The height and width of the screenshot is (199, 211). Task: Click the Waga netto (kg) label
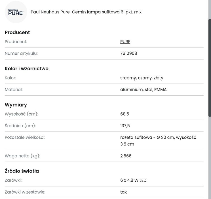(22, 156)
